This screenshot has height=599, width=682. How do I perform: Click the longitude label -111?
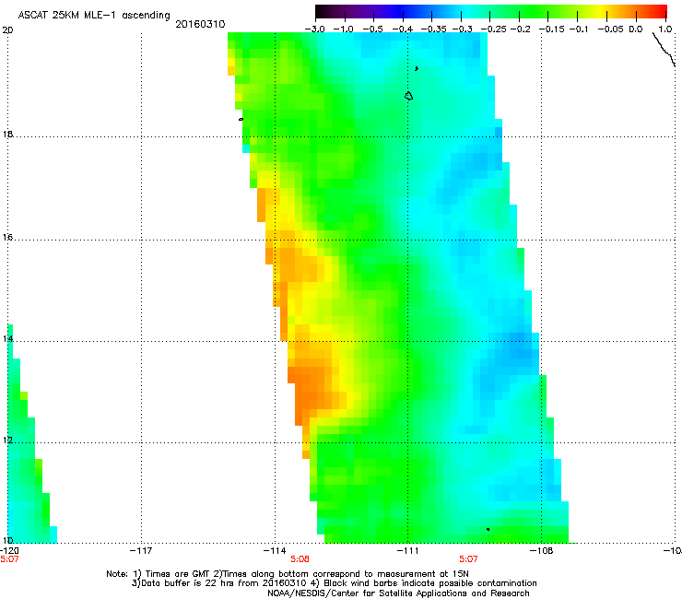pos(407,551)
